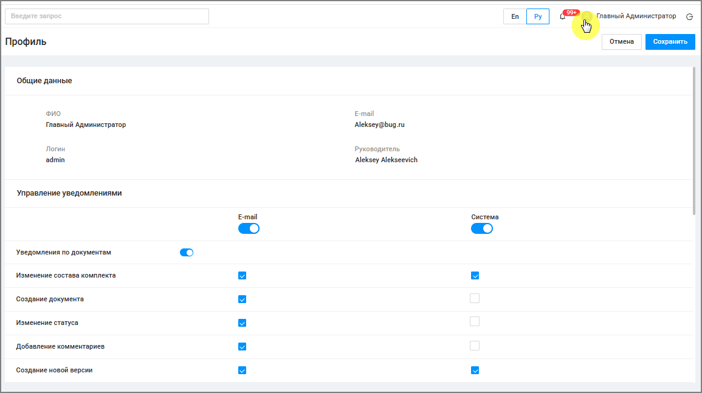Uncheck E-mail for Создание документа
Viewport: 702px width, 393px height.
tap(242, 299)
